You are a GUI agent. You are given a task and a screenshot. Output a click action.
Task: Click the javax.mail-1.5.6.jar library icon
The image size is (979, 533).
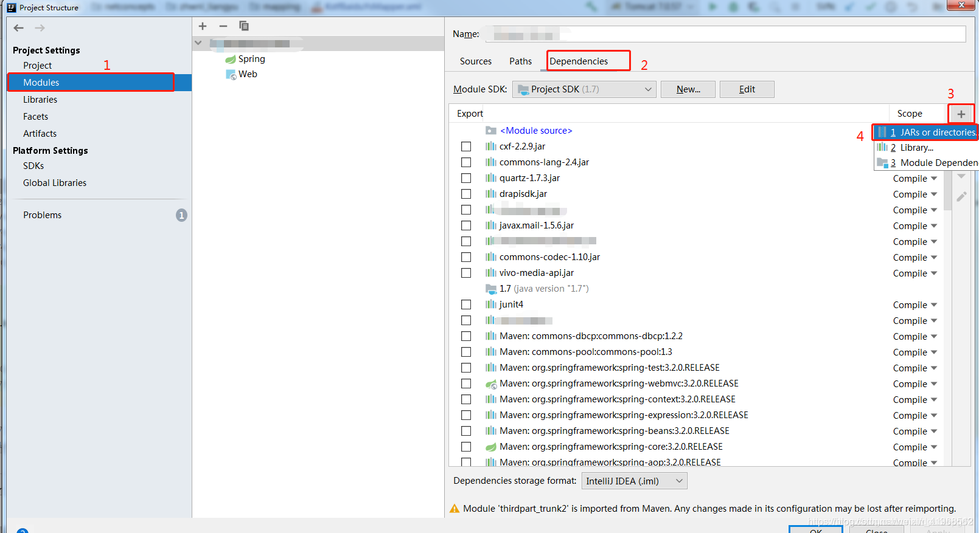[491, 225]
